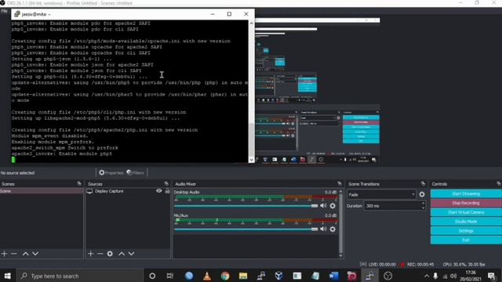502x282 pixels.
Task: Remove source with minus icon in Sources
Action: [x=100, y=254]
